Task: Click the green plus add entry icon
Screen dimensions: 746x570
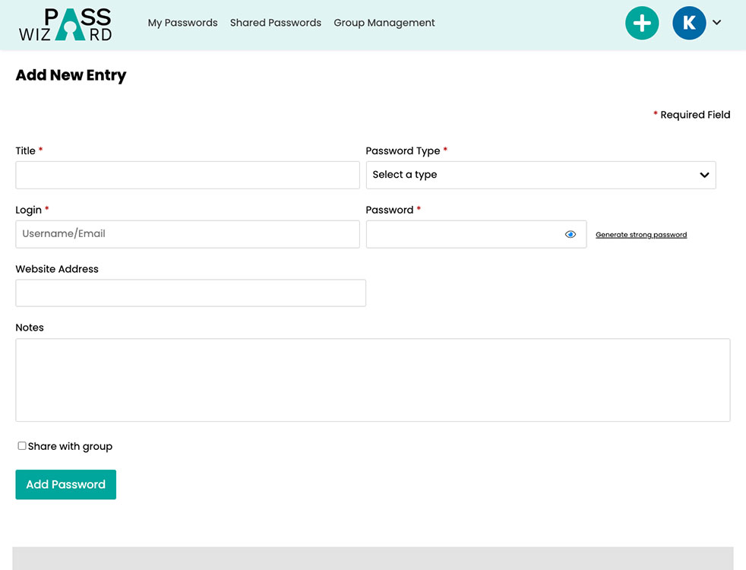Action: pyautogui.click(x=642, y=23)
